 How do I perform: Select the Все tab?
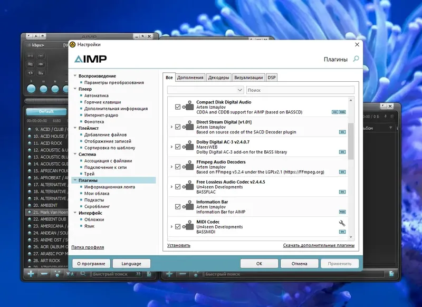169,77
